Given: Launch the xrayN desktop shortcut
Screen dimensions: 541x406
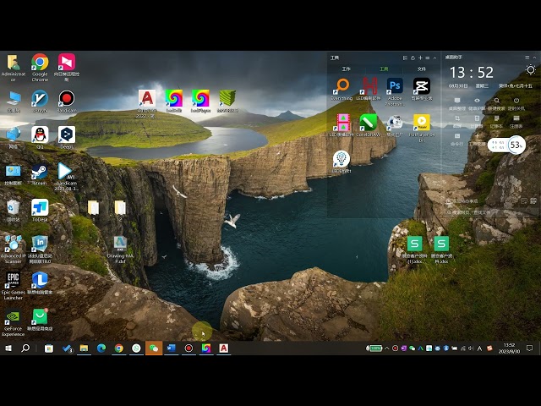Looking at the screenshot, I should click(x=40, y=98).
